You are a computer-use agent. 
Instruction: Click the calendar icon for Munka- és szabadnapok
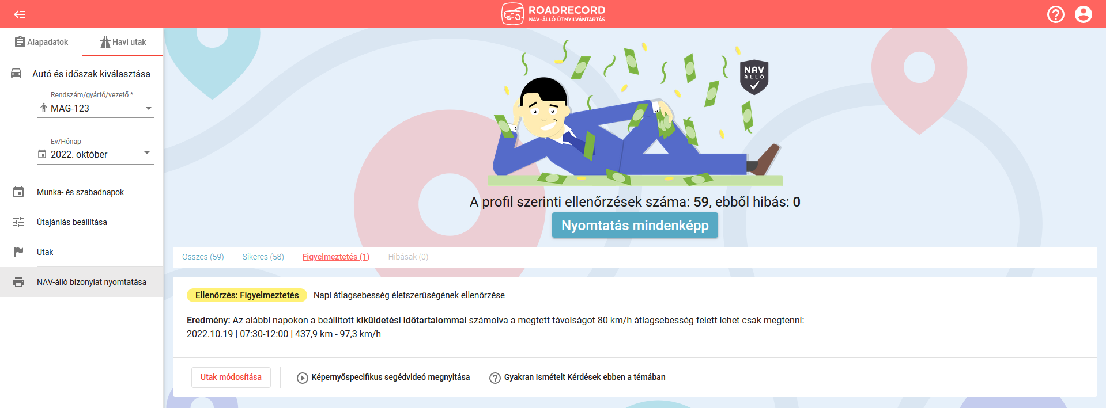tap(18, 192)
